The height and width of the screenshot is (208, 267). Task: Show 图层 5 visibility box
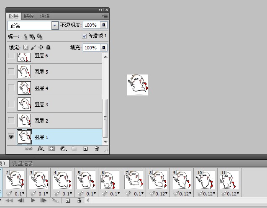(x=11, y=72)
